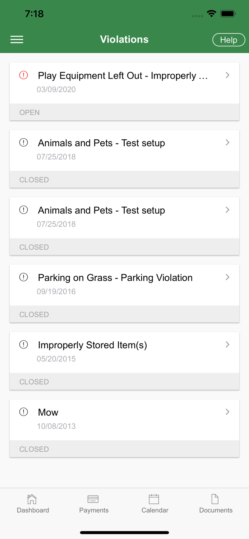
Task: Open the hamburger navigation menu
Action: tap(17, 40)
